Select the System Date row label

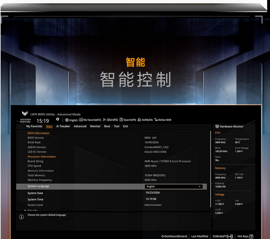(35, 193)
